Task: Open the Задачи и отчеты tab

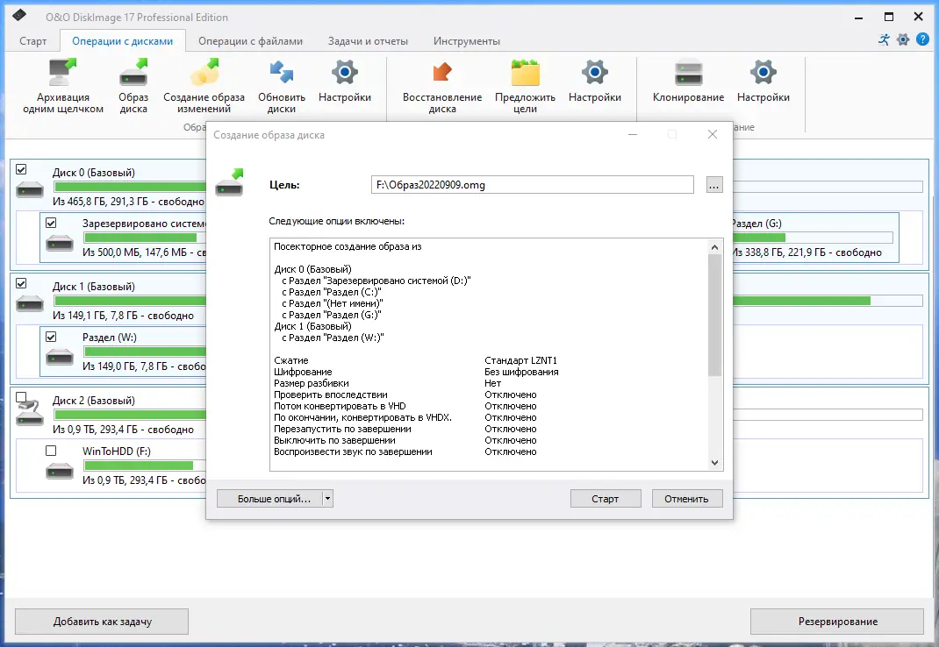Action: pos(368,40)
